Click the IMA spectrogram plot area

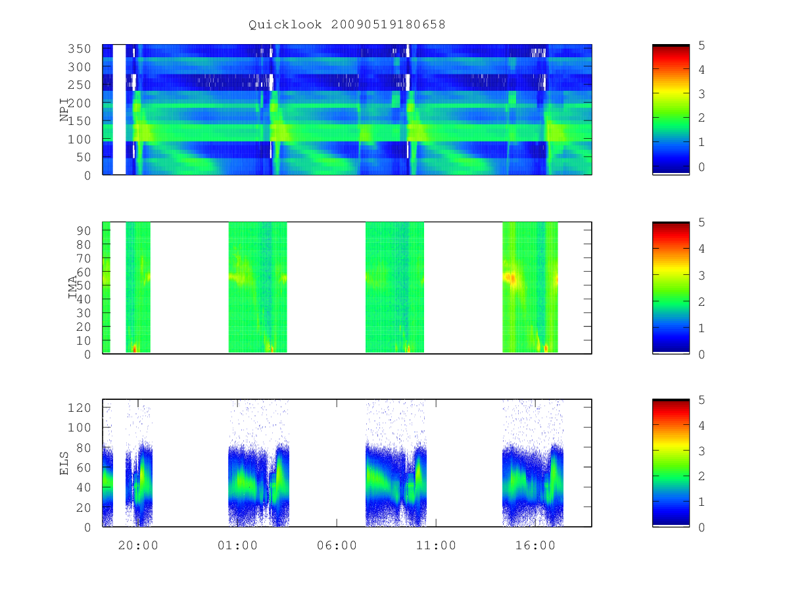point(347,288)
